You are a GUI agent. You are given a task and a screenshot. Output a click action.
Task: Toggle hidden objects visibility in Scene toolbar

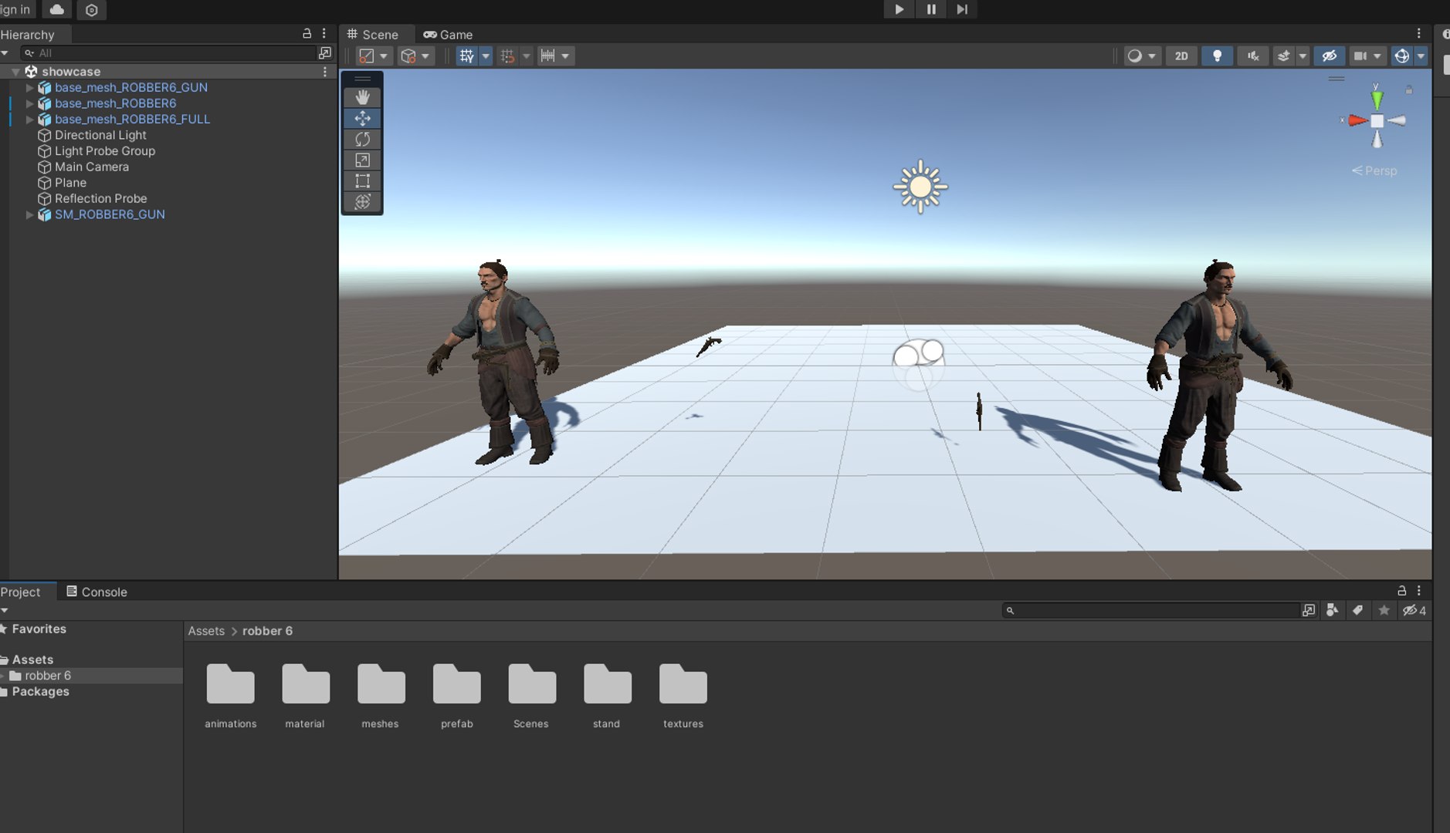[x=1329, y=56]
